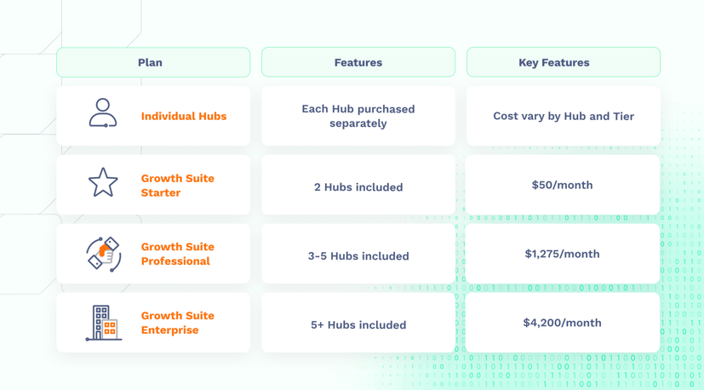Click the '3-5 Hubs included' cell
704x390 pixels.
pyautogui.click(x=358, y=254)
